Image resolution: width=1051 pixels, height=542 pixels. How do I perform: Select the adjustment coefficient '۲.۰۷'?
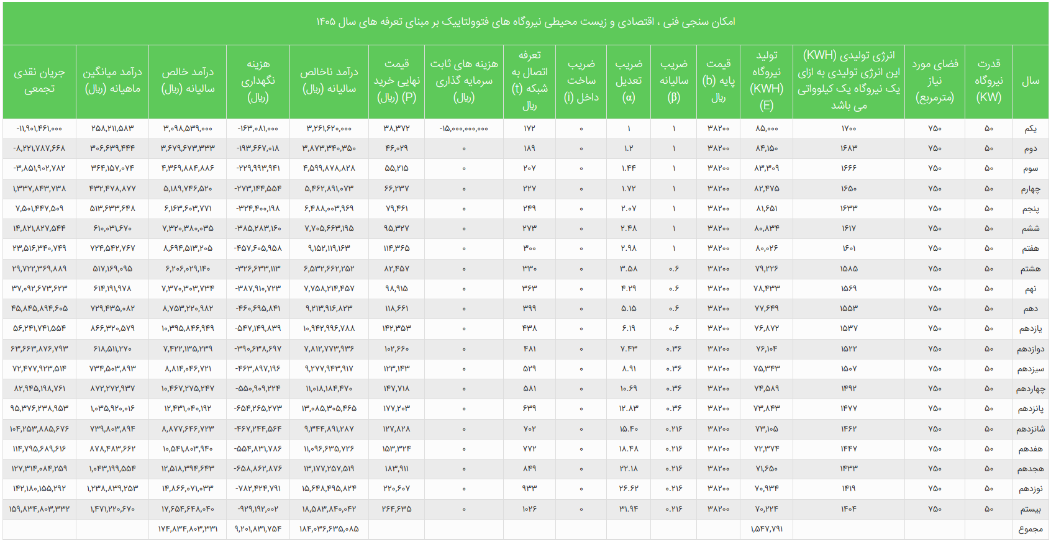[629, 209]
